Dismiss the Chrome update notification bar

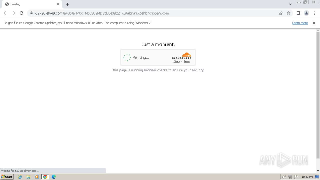pyautogui.click(x=314, y=23)
